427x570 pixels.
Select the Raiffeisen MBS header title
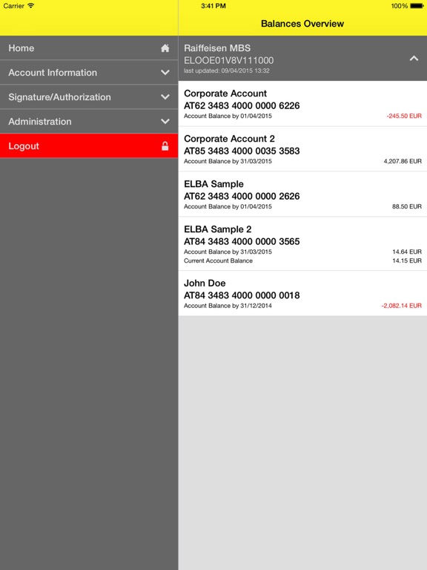click(217, 48)
